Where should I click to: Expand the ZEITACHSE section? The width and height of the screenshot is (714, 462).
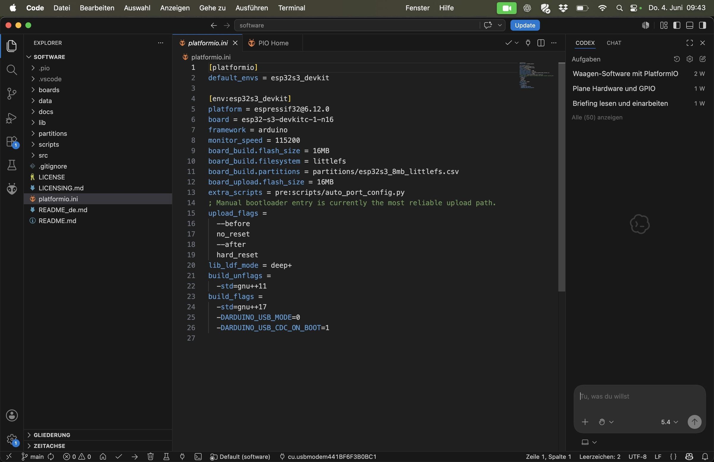click(98, 446)
